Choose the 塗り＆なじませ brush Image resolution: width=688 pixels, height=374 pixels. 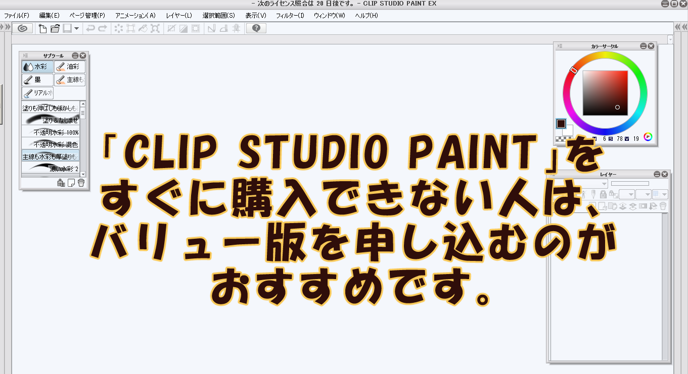coord(51,120)
